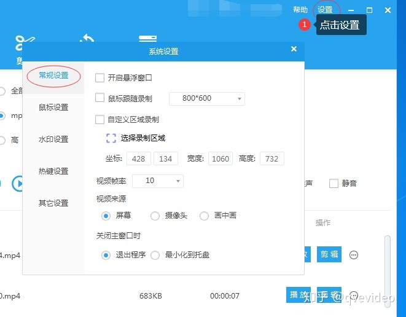Click the 选择录制区域 selection icon

coord(111,138)
